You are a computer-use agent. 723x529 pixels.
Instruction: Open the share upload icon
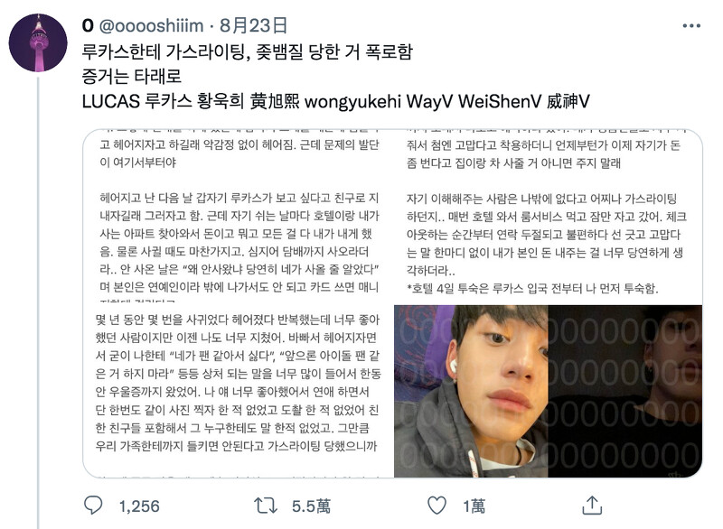click(592, 505)
